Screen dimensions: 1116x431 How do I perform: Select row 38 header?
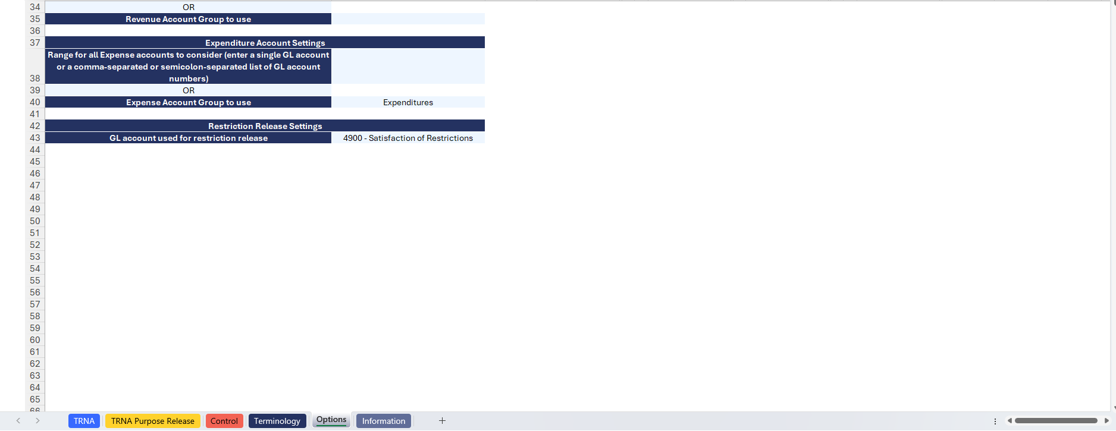pyautogui.click(x=35, y=66)
